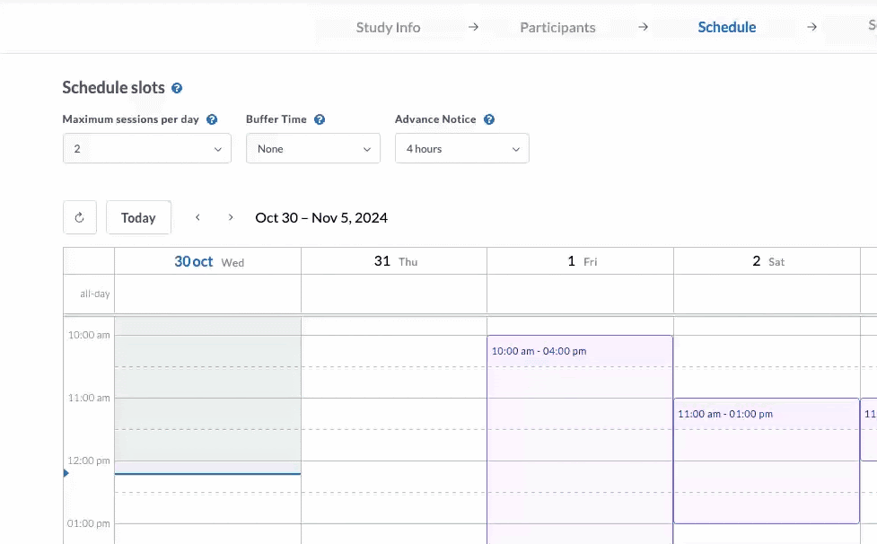Expand the Buffer Time dropdown showing None

point(312,148)
